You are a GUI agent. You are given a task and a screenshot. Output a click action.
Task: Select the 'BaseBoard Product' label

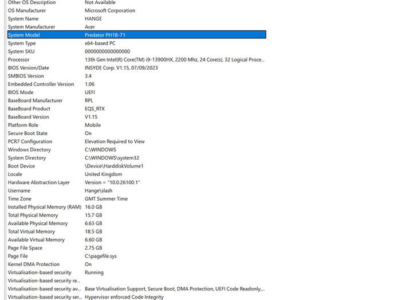pyautogui.click(x=29, y=109)
